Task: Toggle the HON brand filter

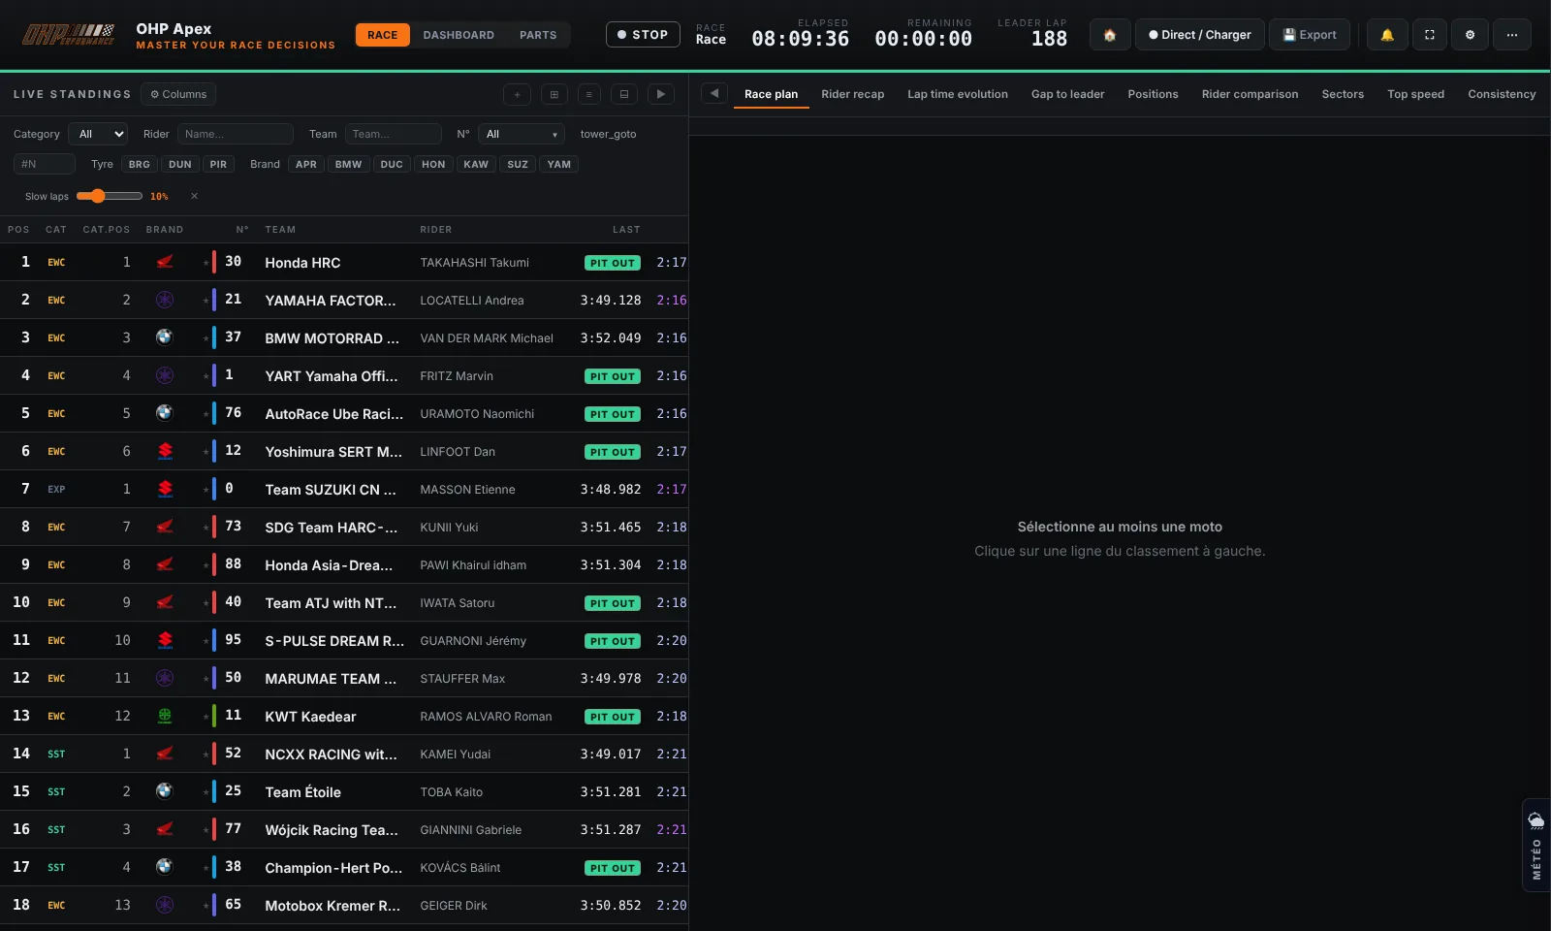Action: pos(433,164)
